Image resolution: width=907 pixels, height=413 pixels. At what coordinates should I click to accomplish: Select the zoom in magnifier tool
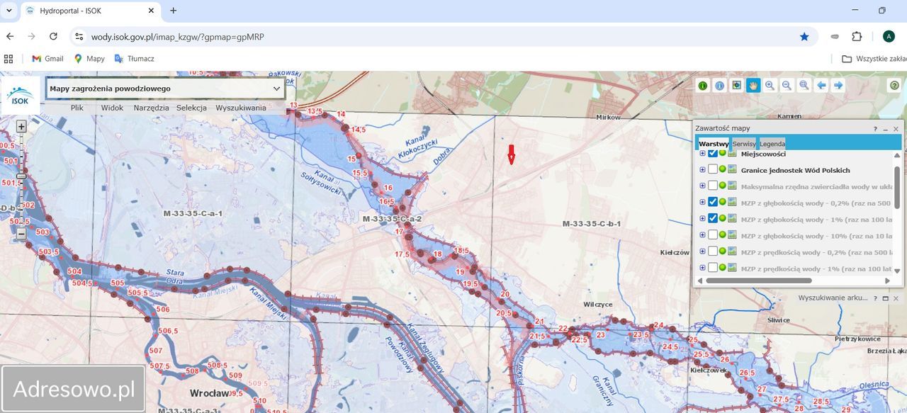point(770,86)
